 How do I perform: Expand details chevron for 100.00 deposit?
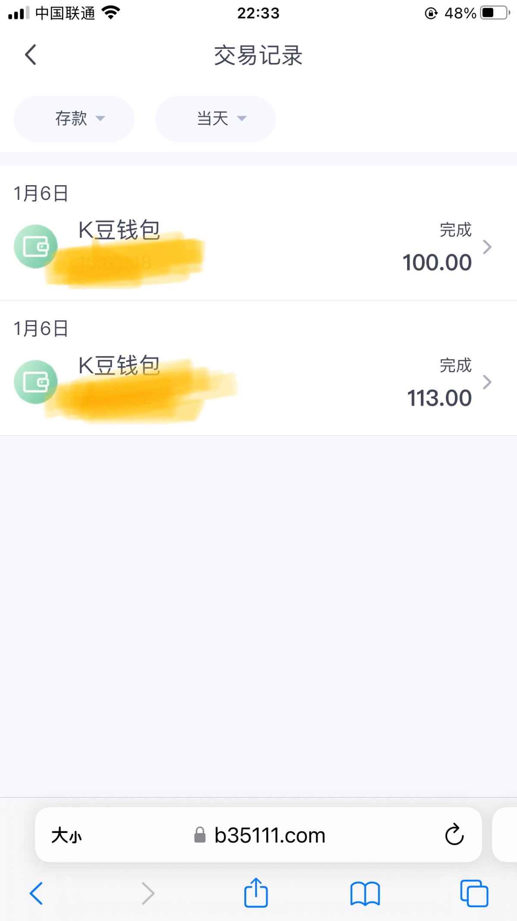487,247
